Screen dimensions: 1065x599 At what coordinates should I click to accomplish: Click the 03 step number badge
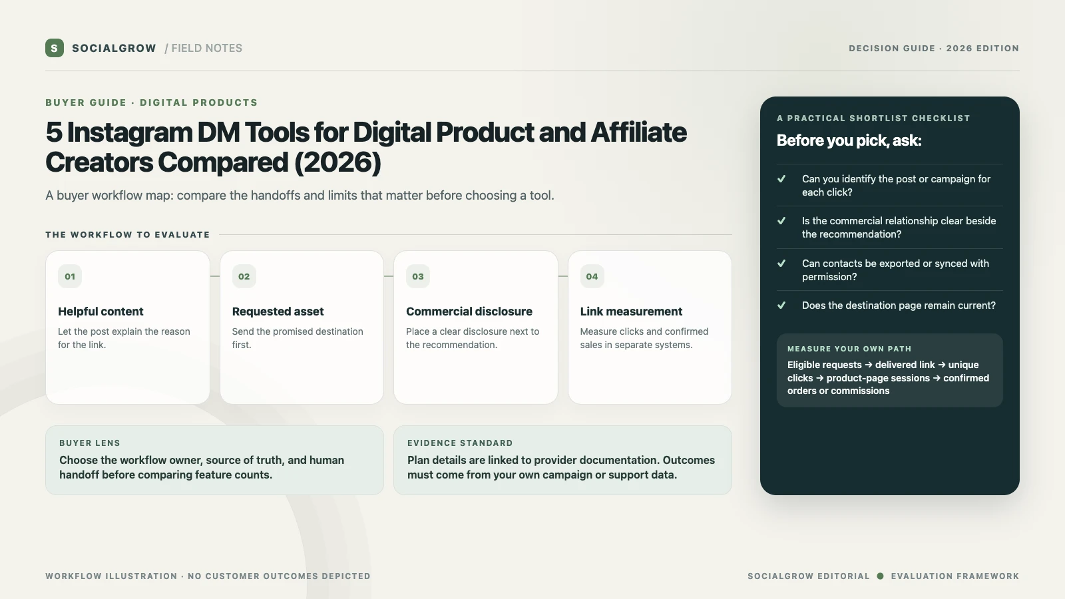pos(418,276)
